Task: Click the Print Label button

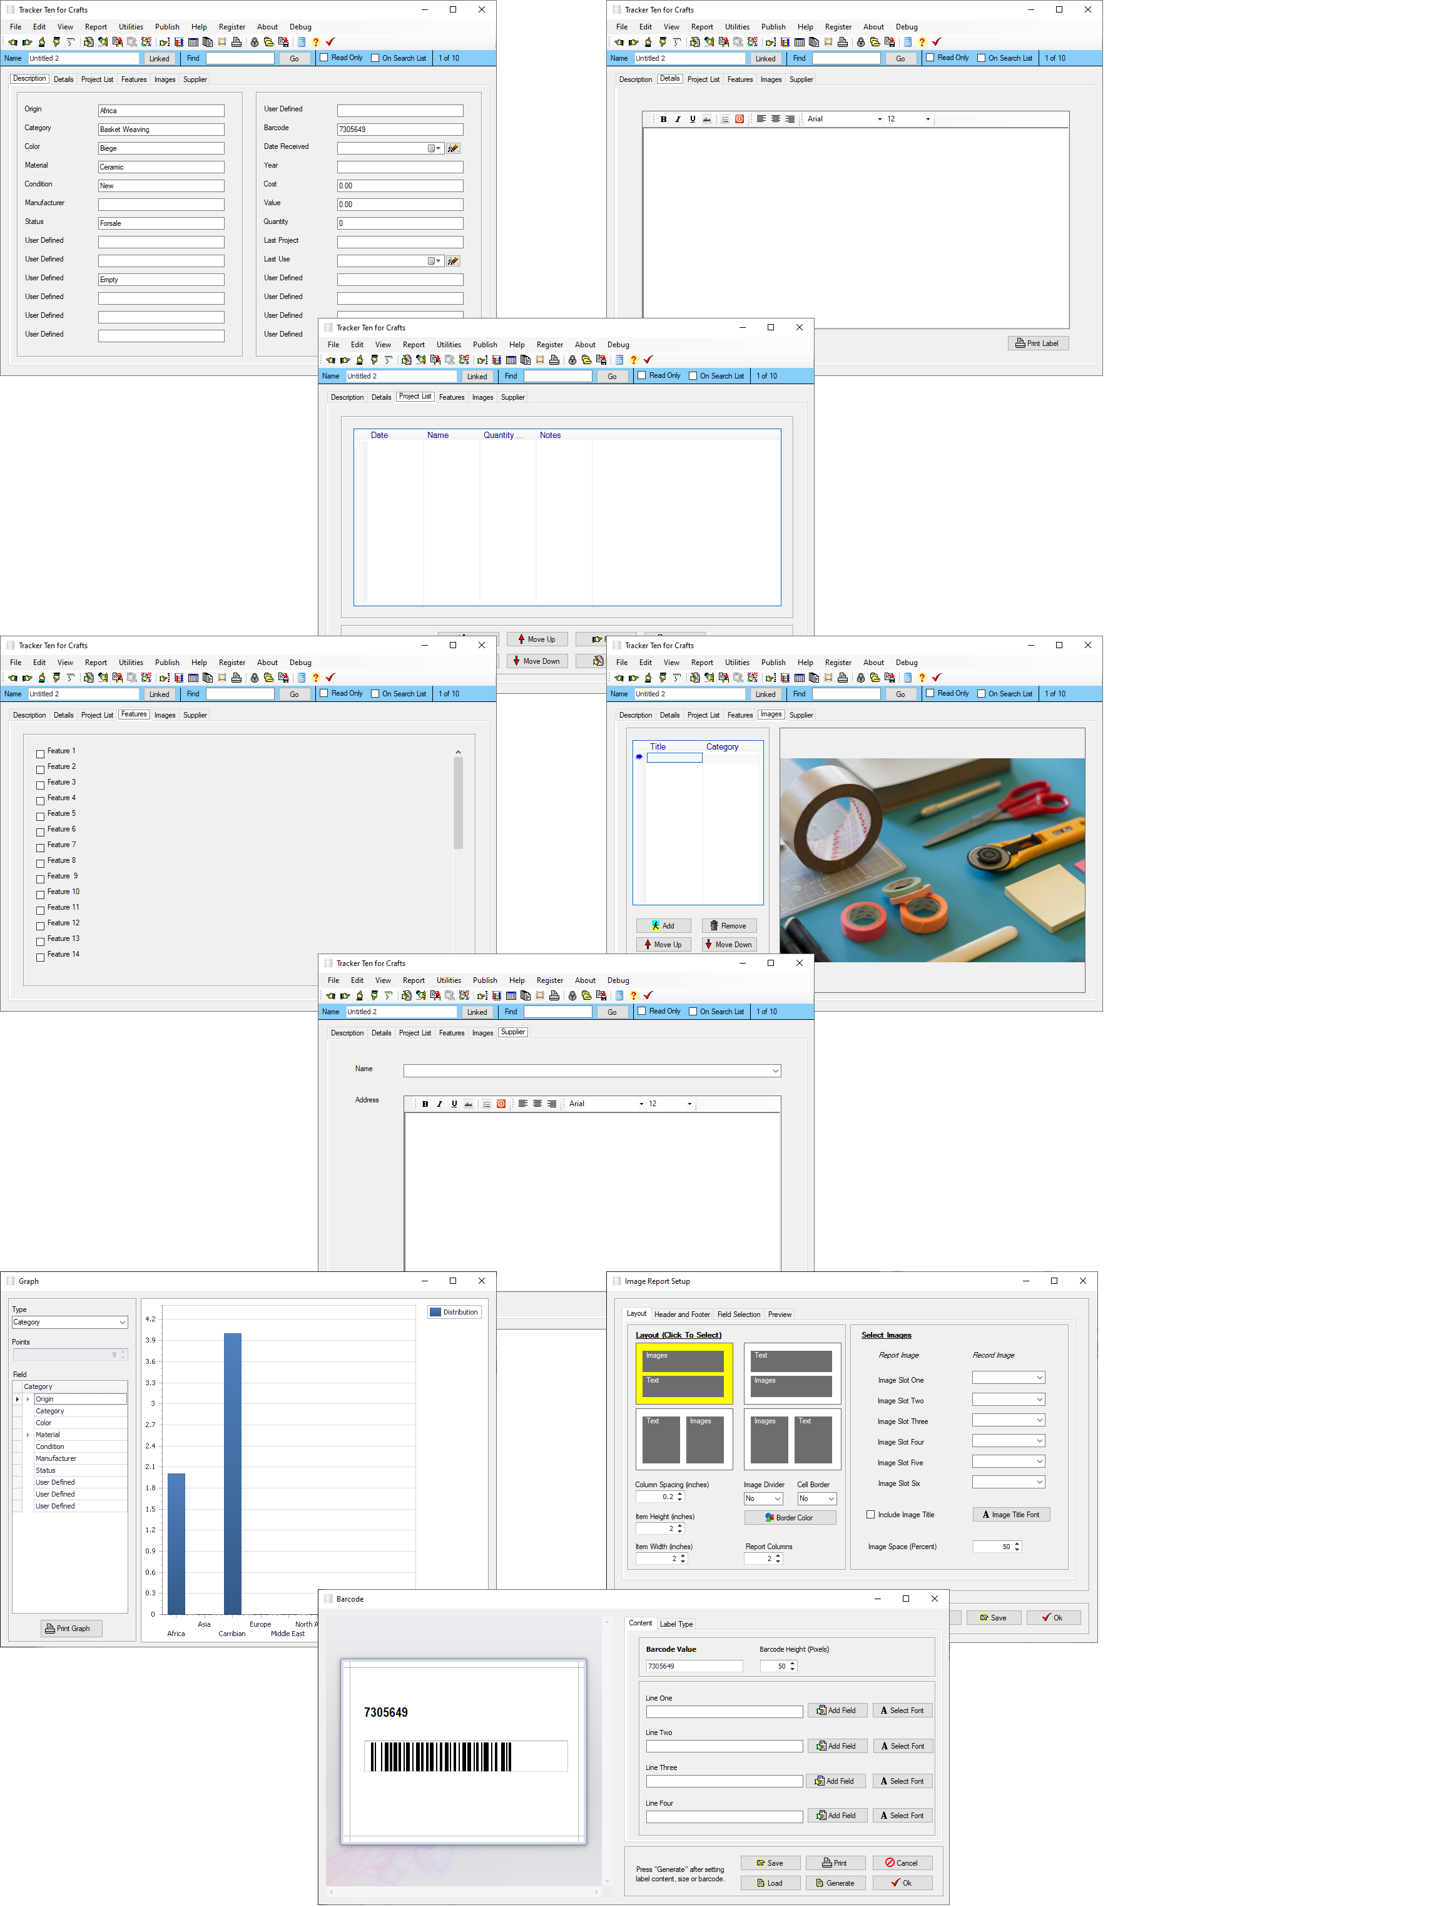Action: pyautogui.click(x=1038, y=343)
